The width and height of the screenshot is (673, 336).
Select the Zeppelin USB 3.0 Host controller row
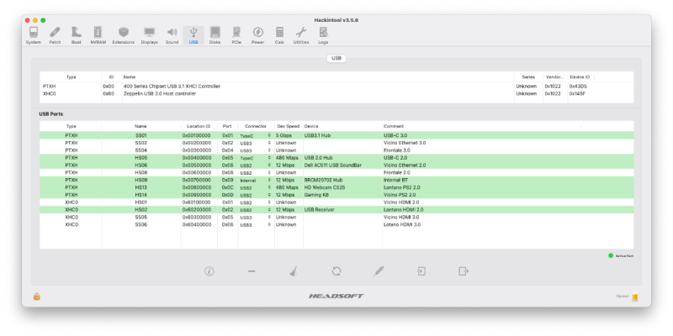tap(336, 93)
